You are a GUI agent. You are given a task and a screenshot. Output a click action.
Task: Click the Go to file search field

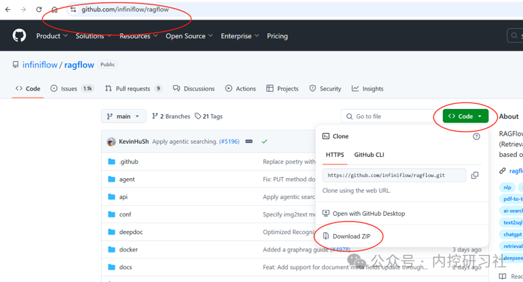389,116
